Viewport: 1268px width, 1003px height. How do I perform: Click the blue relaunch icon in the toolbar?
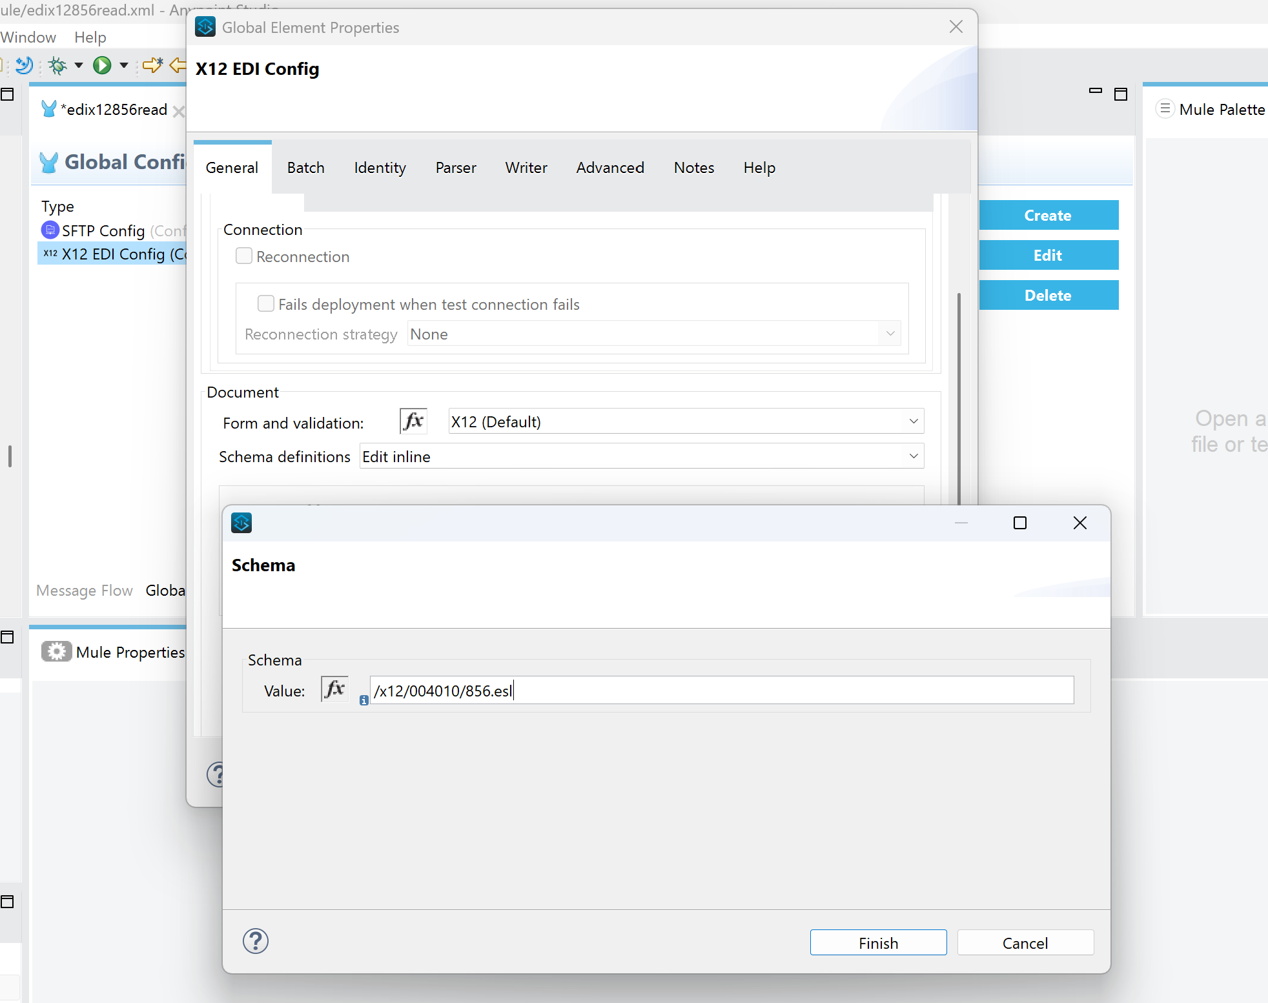click(23, 65)
